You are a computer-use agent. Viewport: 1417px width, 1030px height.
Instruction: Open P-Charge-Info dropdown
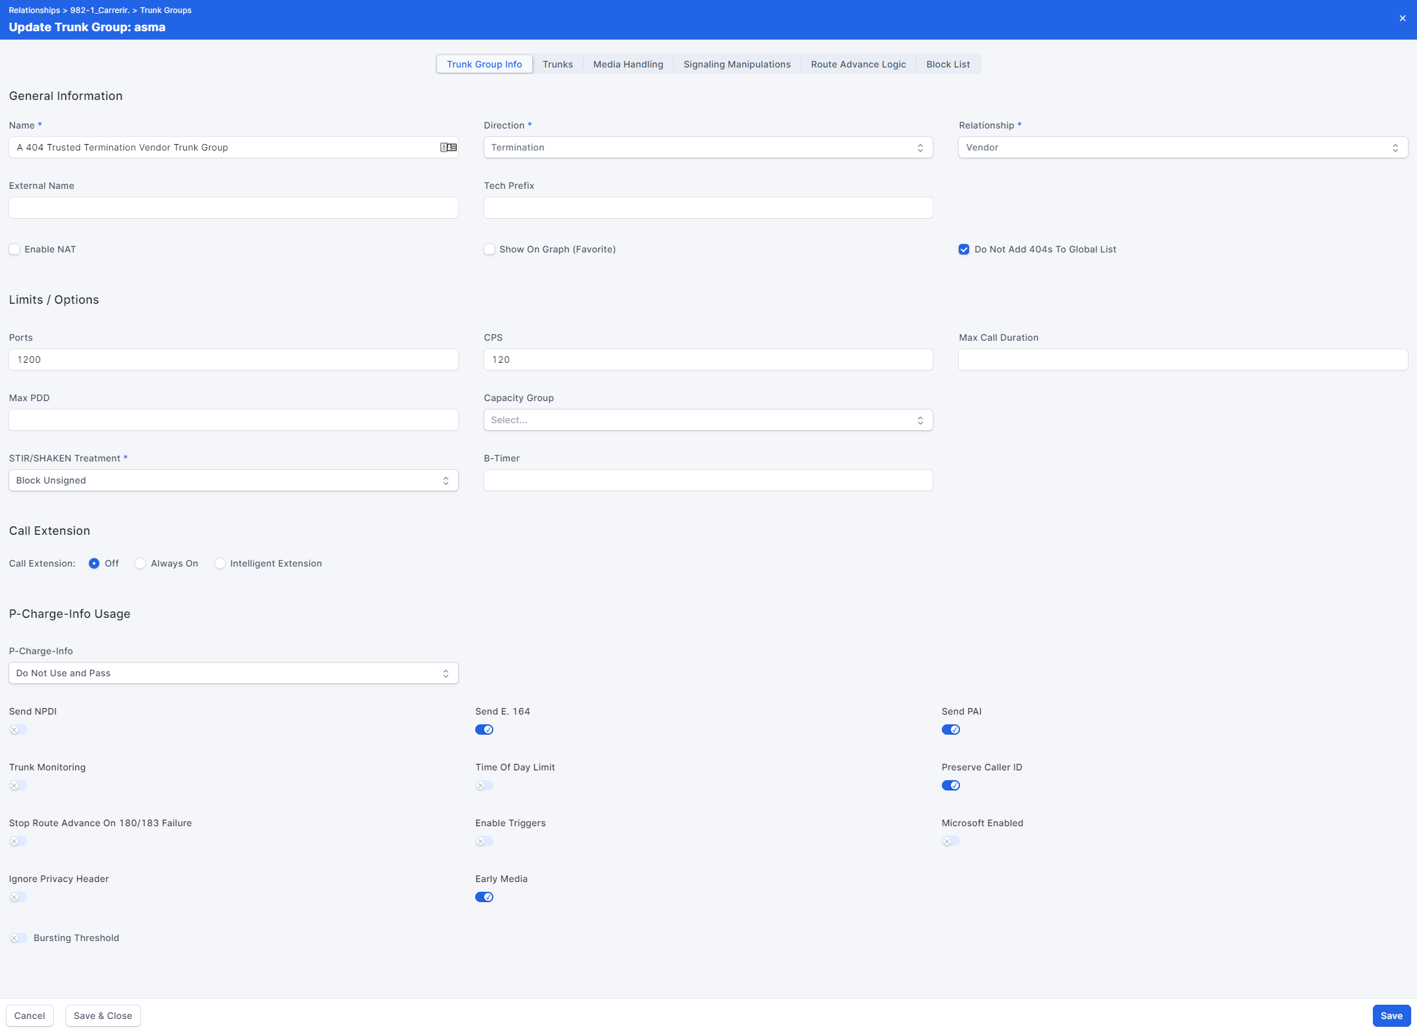pyautogui.click(x=233, y=673)
